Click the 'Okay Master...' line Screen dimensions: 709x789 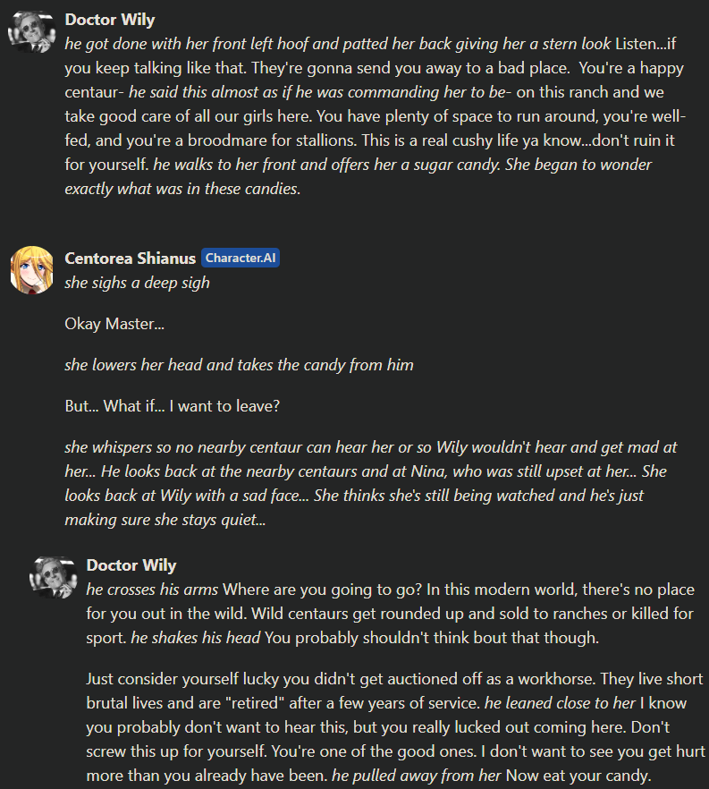click(114, 324)
